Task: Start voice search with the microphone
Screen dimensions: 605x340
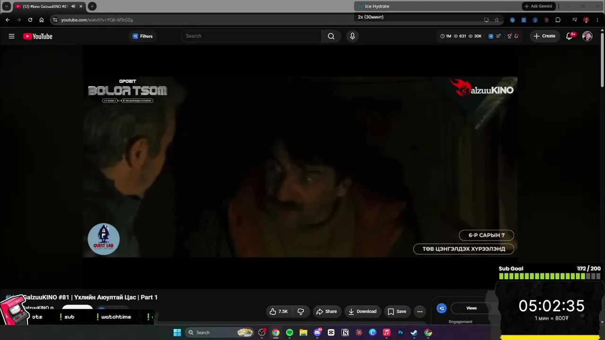Action: (352, 36)
